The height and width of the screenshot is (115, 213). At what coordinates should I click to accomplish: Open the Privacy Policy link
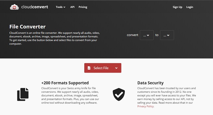(x=145, y=106)
